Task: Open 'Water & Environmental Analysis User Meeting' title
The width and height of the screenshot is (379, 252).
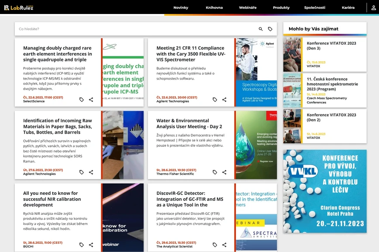Action: [x=189, y=123]
